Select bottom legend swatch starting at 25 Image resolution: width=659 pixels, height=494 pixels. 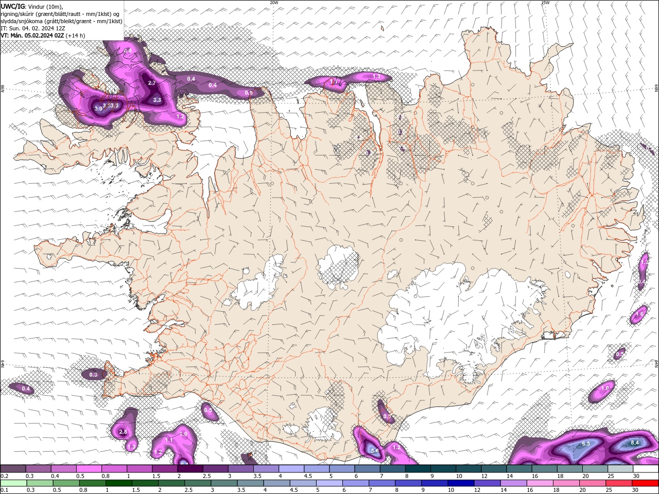(619, 483)
